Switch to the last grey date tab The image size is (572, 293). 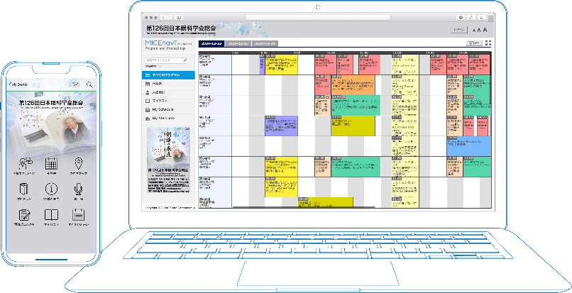click(265, 43)
